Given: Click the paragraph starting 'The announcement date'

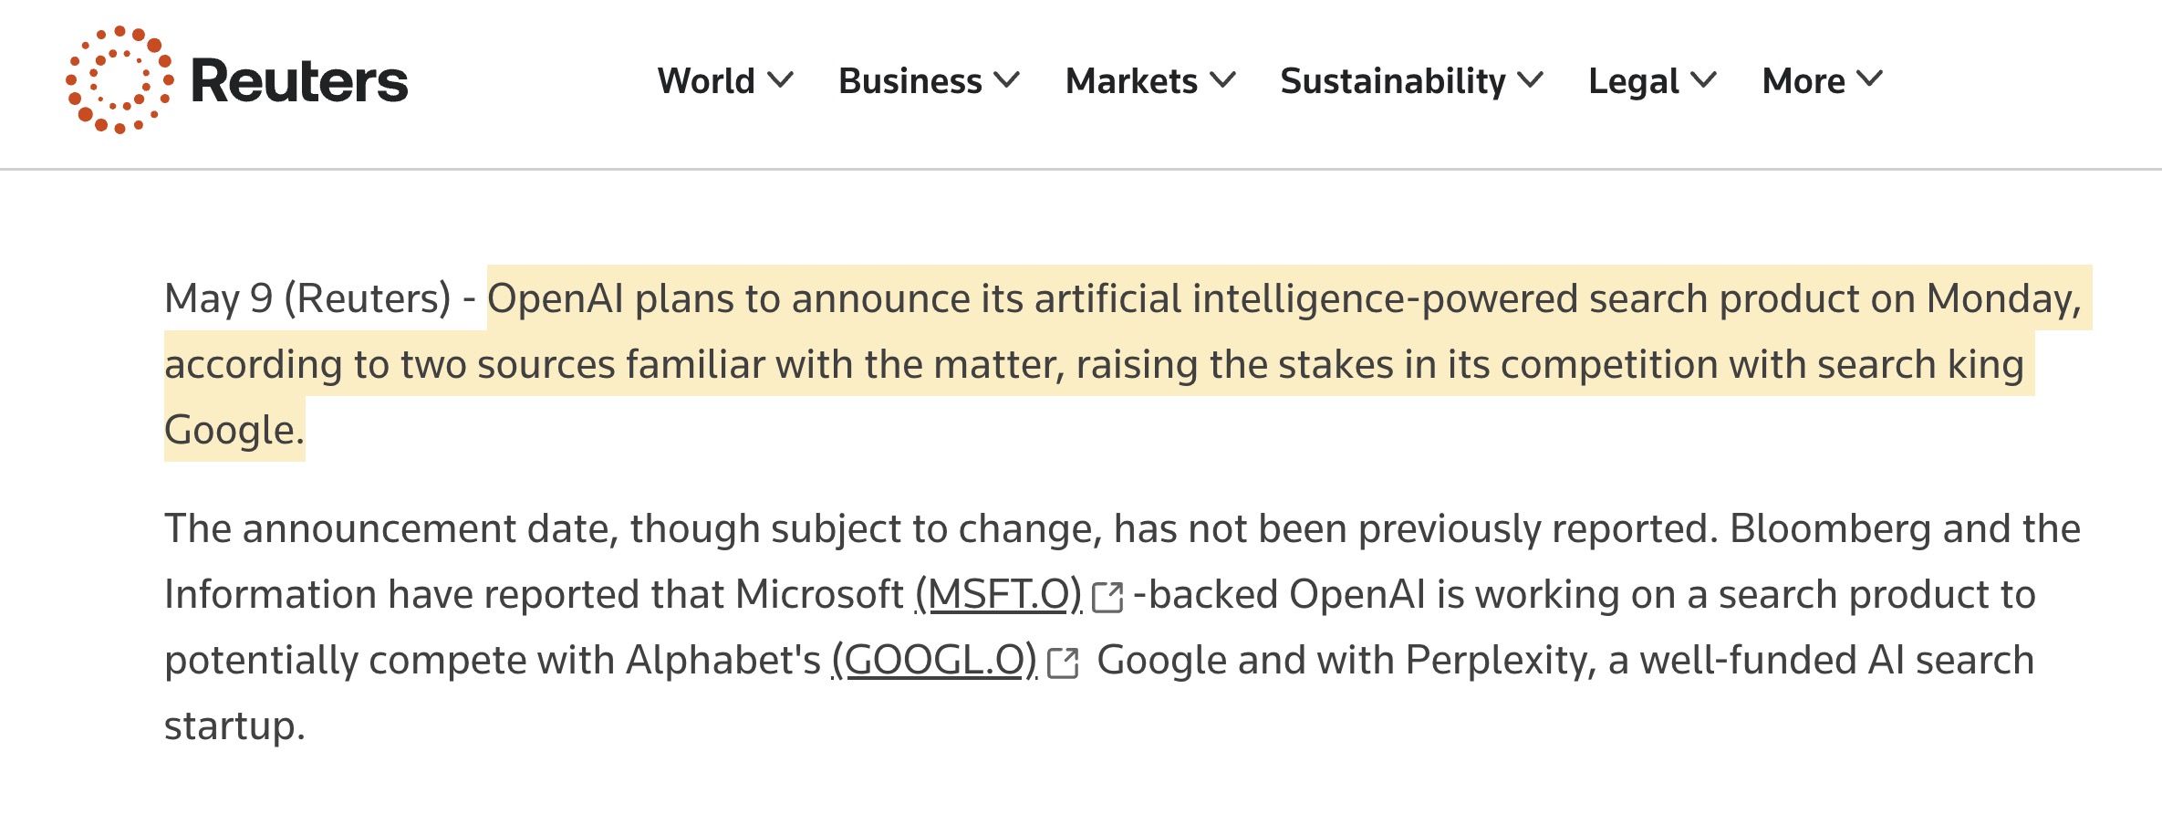Looking at the screenshot, I should click(1122, 627).
